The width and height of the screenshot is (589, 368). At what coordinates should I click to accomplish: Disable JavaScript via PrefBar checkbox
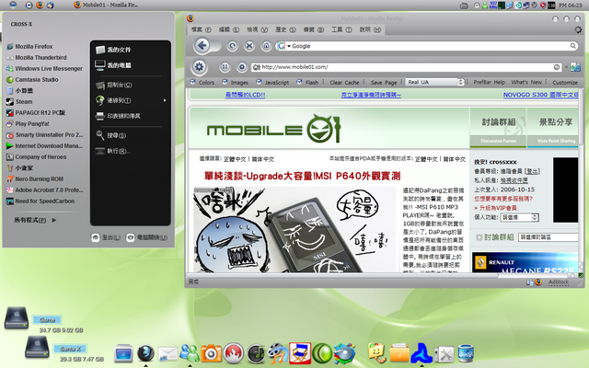pos(259,82)
